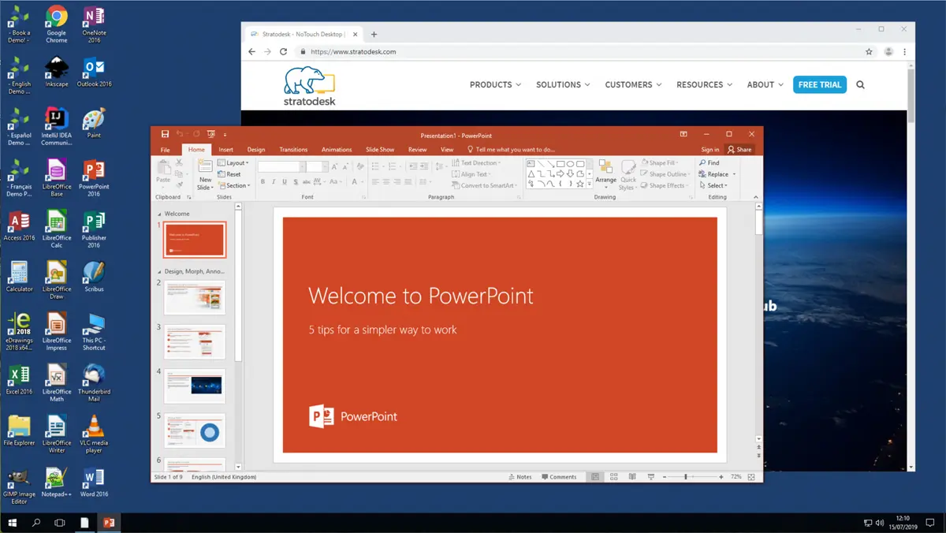
Task: Bookmark the Stratodesk page with the star
Action: click(869, 52)
